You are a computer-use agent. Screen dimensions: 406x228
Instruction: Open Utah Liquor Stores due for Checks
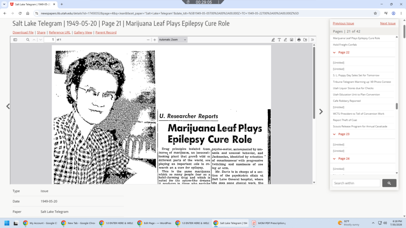[x=353, y=88]
